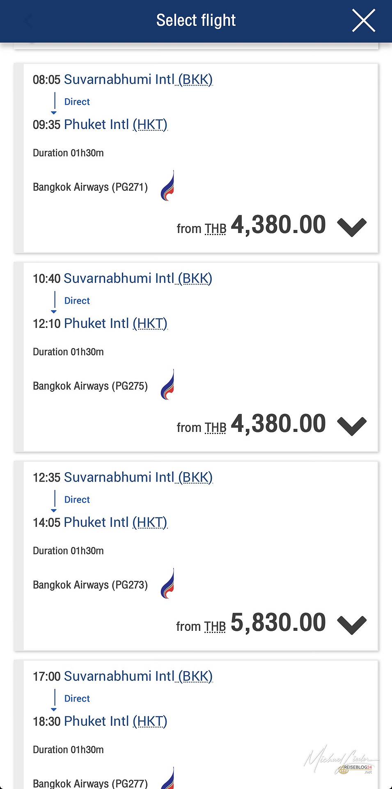Expand fares for the 10:40 flight

pos(351,425)
